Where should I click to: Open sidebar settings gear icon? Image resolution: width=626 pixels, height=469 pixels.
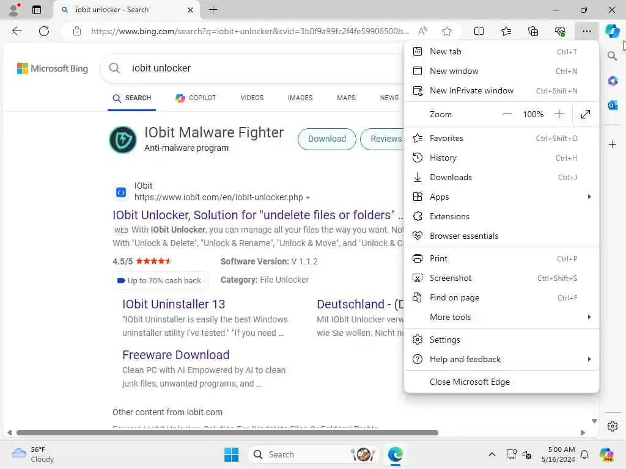point(613,426)
